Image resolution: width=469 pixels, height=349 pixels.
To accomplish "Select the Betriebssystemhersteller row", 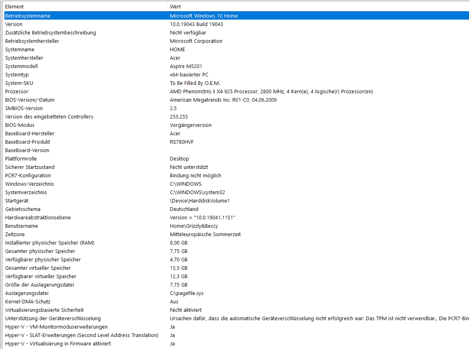I will [x=237, y=41].
